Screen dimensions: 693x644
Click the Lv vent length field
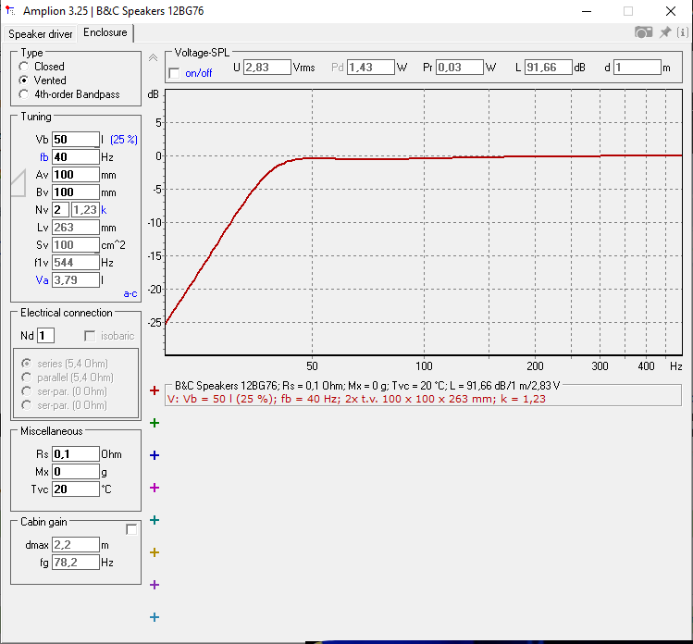76,228
